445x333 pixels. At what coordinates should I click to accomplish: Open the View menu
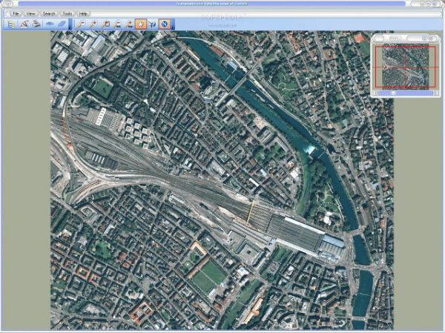[x=30, y=13]
